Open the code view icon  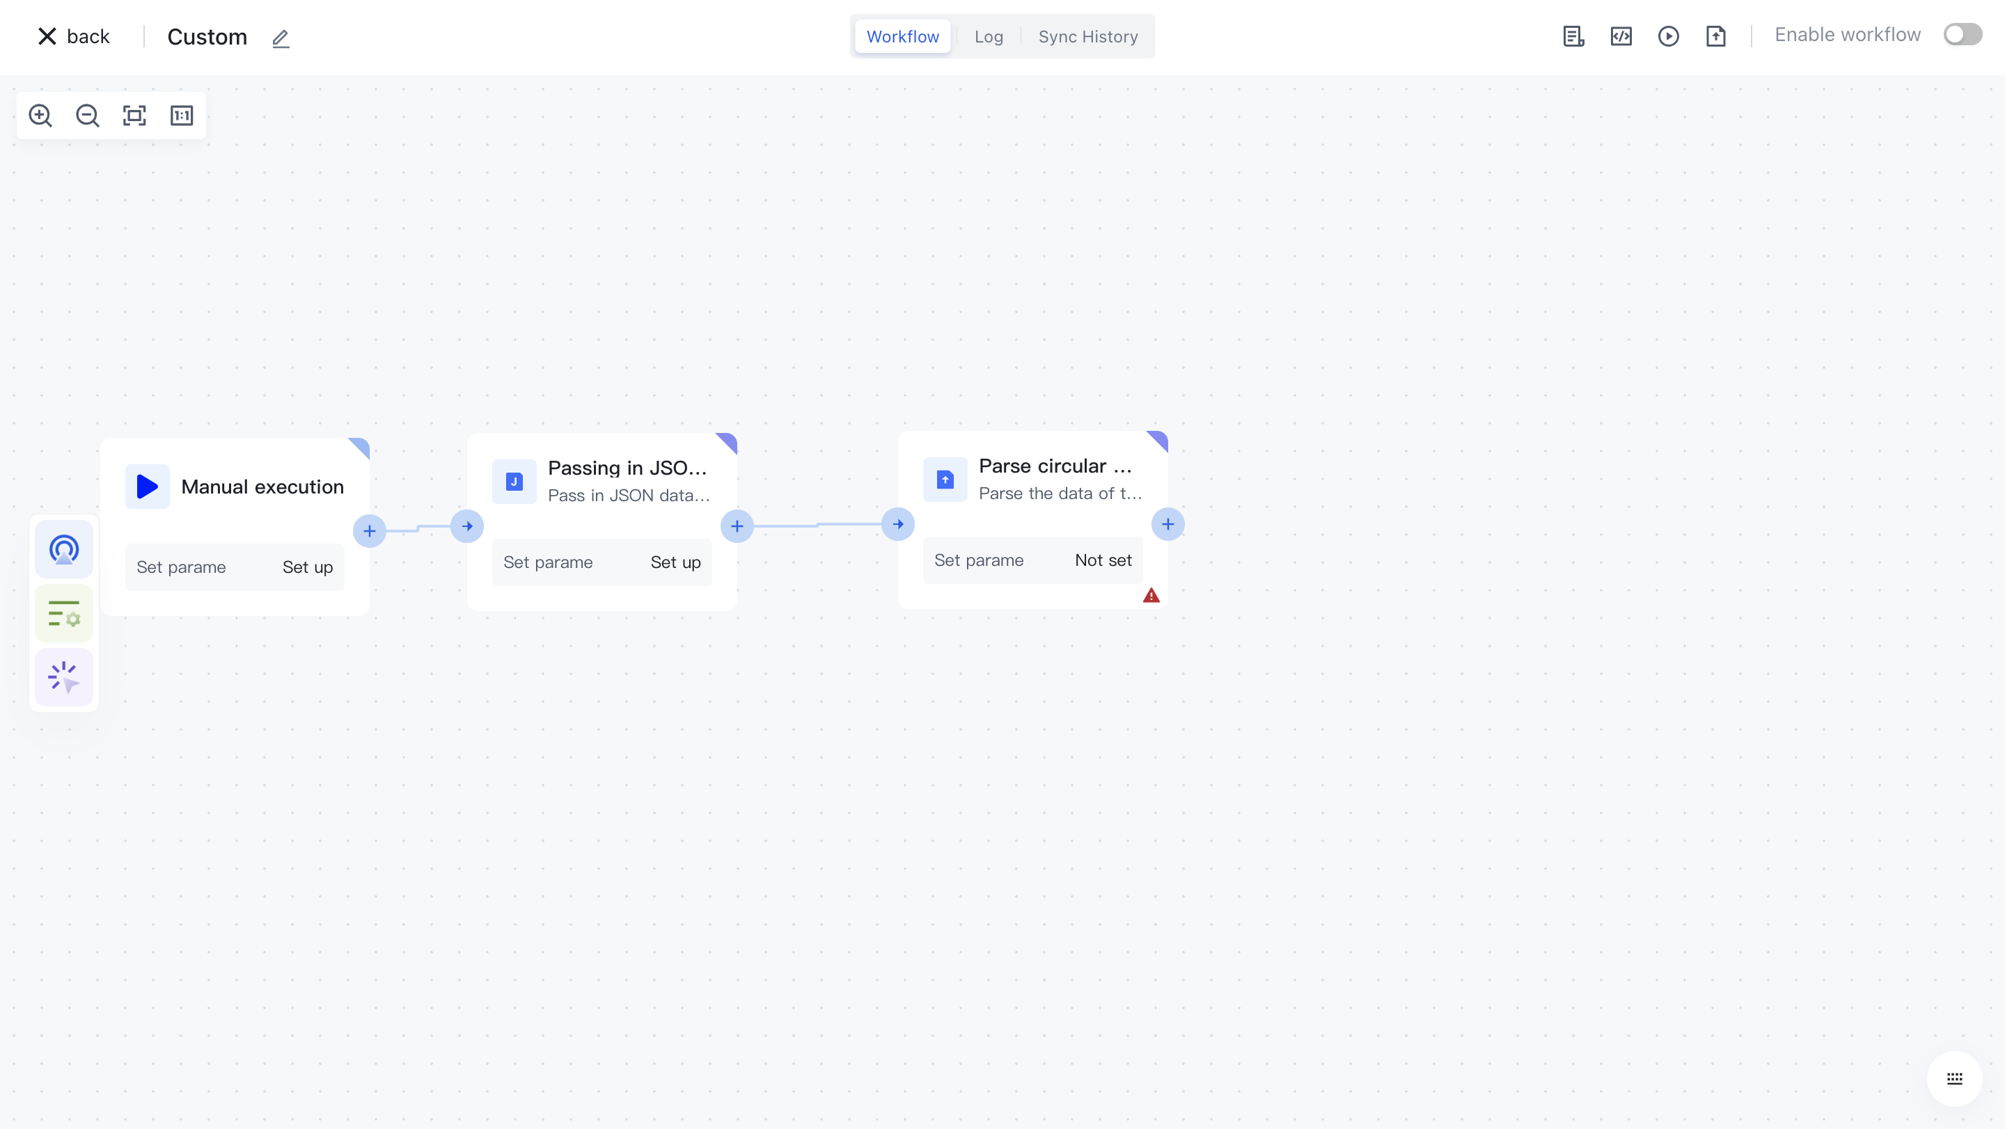[x=1621, y=37]
